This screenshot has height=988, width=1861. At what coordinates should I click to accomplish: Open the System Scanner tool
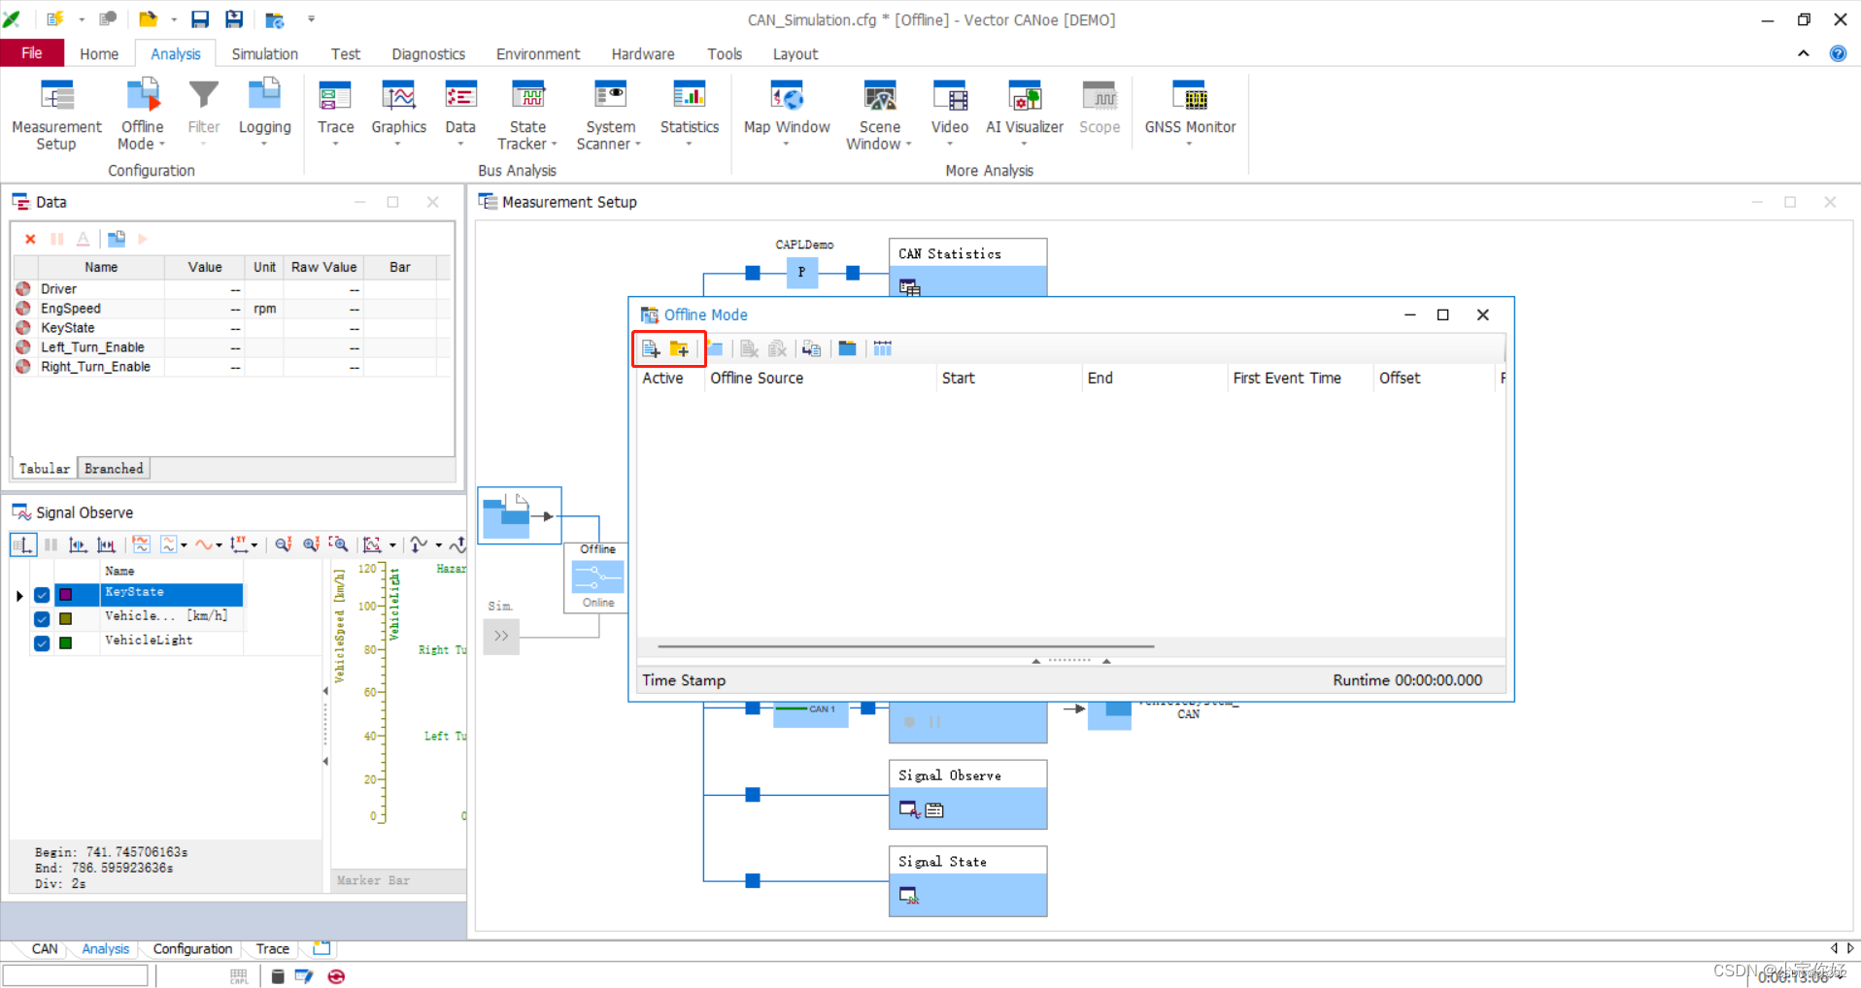point(610,115)
